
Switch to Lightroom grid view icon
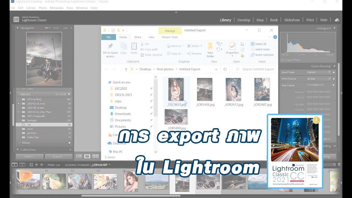(79, 156)
